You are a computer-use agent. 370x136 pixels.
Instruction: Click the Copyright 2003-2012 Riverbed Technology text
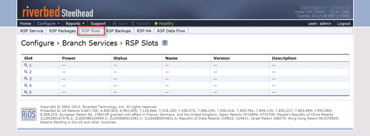(99, 107)
